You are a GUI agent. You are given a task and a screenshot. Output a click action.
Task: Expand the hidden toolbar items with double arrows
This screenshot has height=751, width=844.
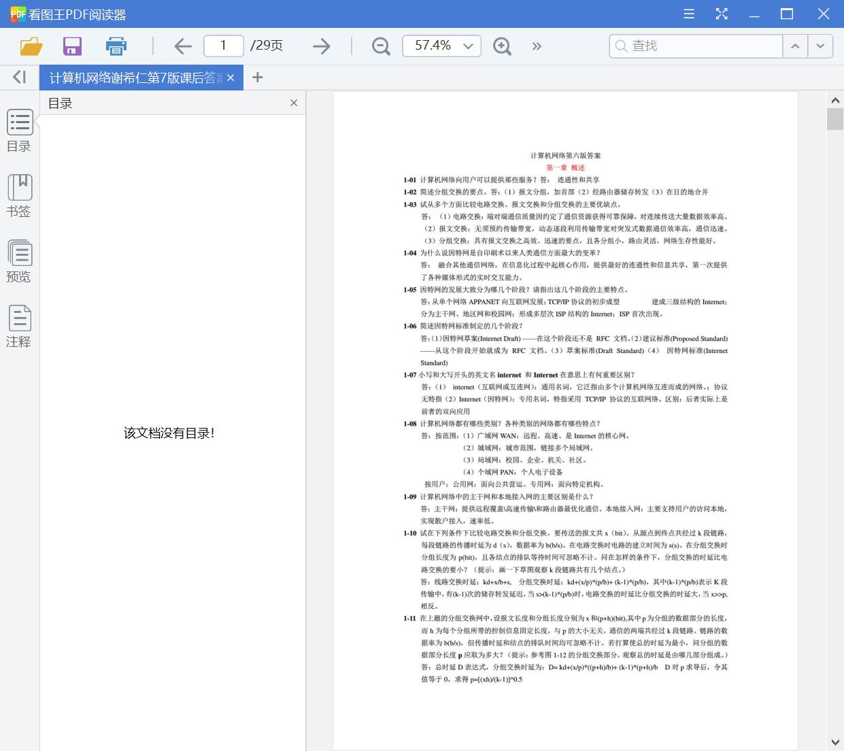point(537,46)
